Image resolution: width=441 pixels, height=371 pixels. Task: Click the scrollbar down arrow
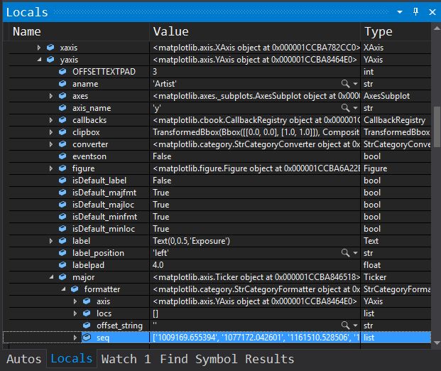(437, 343)
